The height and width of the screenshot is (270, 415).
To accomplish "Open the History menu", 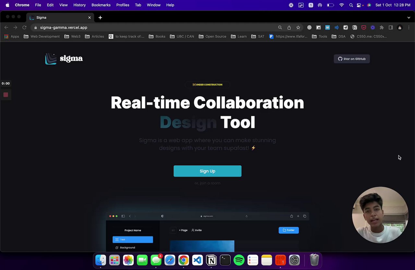I will click(x=79, y=5).
